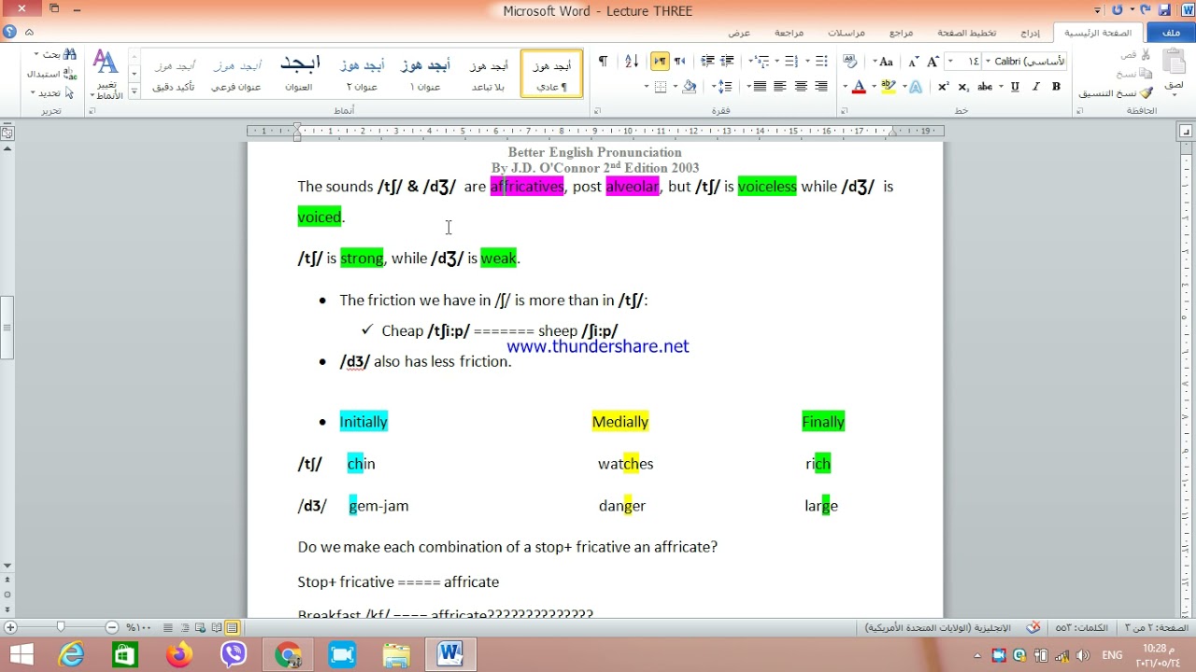
Task: Switch to Page Layout tab
Action: tap(966, 33)
